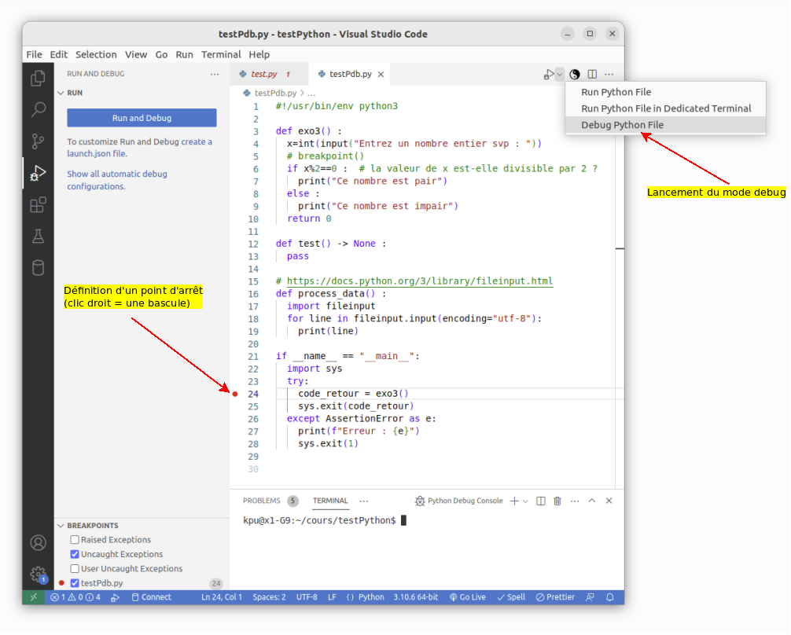Click the notifications bell icon
This screenshot has width=791, height=635.
[610, 598]
